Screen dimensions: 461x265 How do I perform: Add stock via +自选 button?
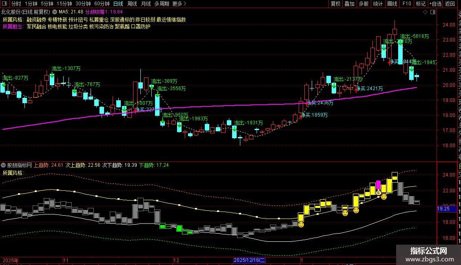[x=435, y=4]
